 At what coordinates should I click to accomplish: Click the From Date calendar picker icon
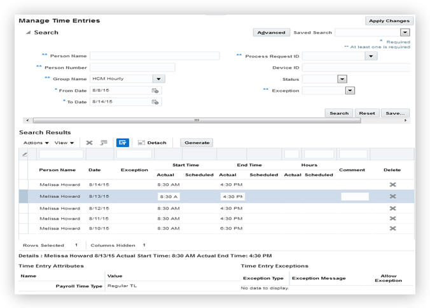click(155, 90)
